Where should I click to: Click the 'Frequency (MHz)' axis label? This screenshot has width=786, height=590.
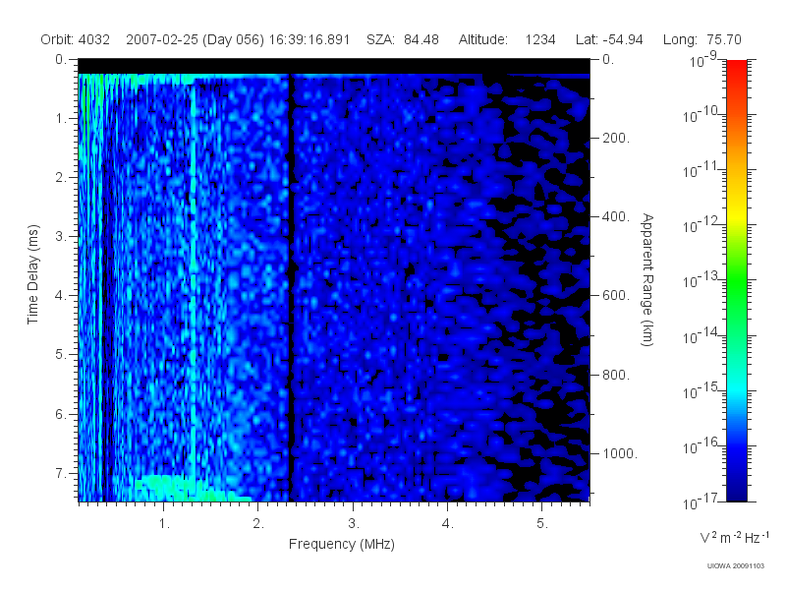click(x=341, y=544)
